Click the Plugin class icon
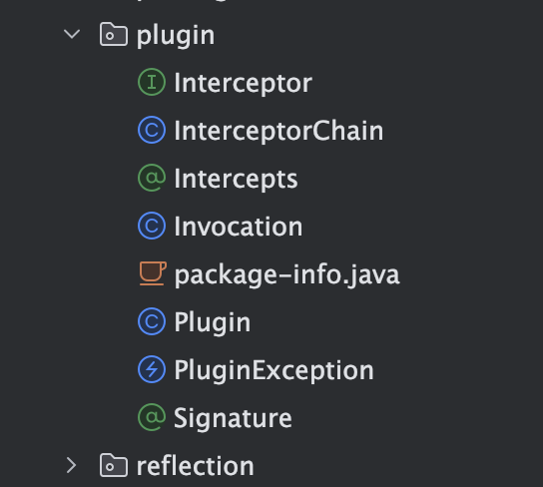 (152, 321)
